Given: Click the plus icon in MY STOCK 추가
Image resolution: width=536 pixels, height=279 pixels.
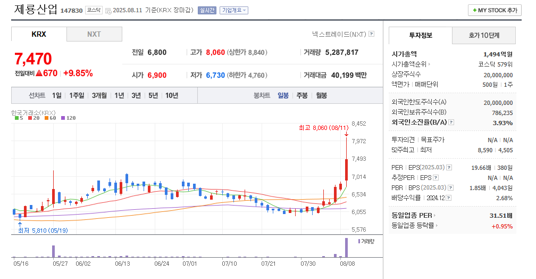Looking at the screenshot, I should (x=474, y=10).
